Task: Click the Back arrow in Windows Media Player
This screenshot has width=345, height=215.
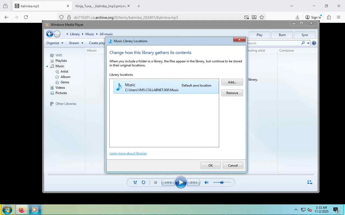Action: [50, 34]
